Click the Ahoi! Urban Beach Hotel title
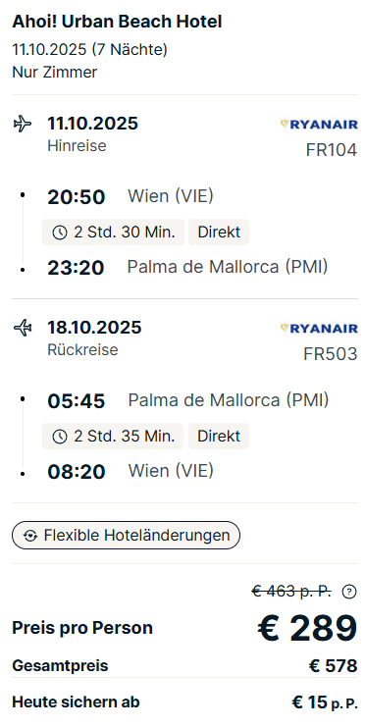365x727 pixels. click(x=117, y=22)
